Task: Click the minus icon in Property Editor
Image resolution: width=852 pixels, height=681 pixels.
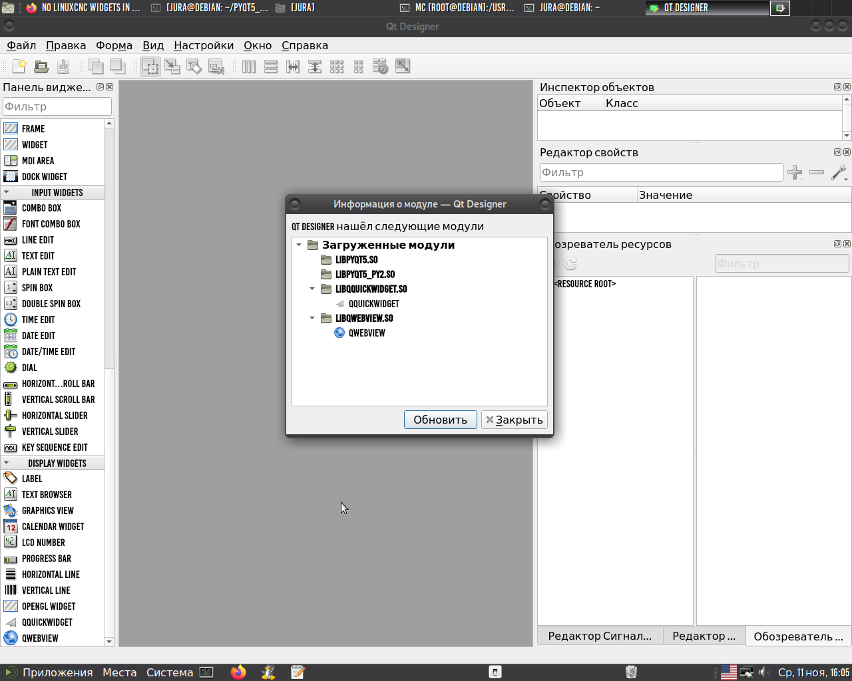Action: [817, 173]
